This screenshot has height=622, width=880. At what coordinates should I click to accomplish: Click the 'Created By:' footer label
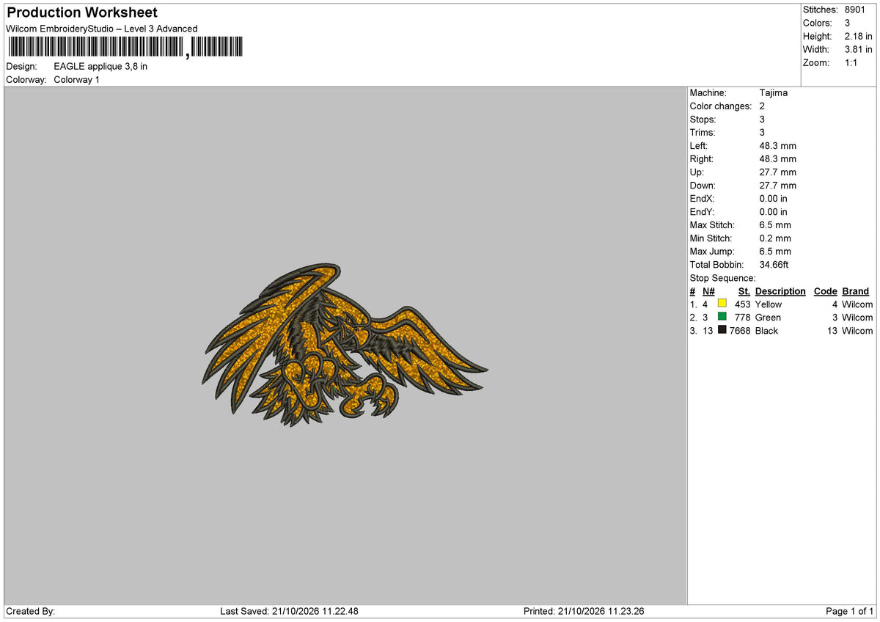[x=30, y=611]
